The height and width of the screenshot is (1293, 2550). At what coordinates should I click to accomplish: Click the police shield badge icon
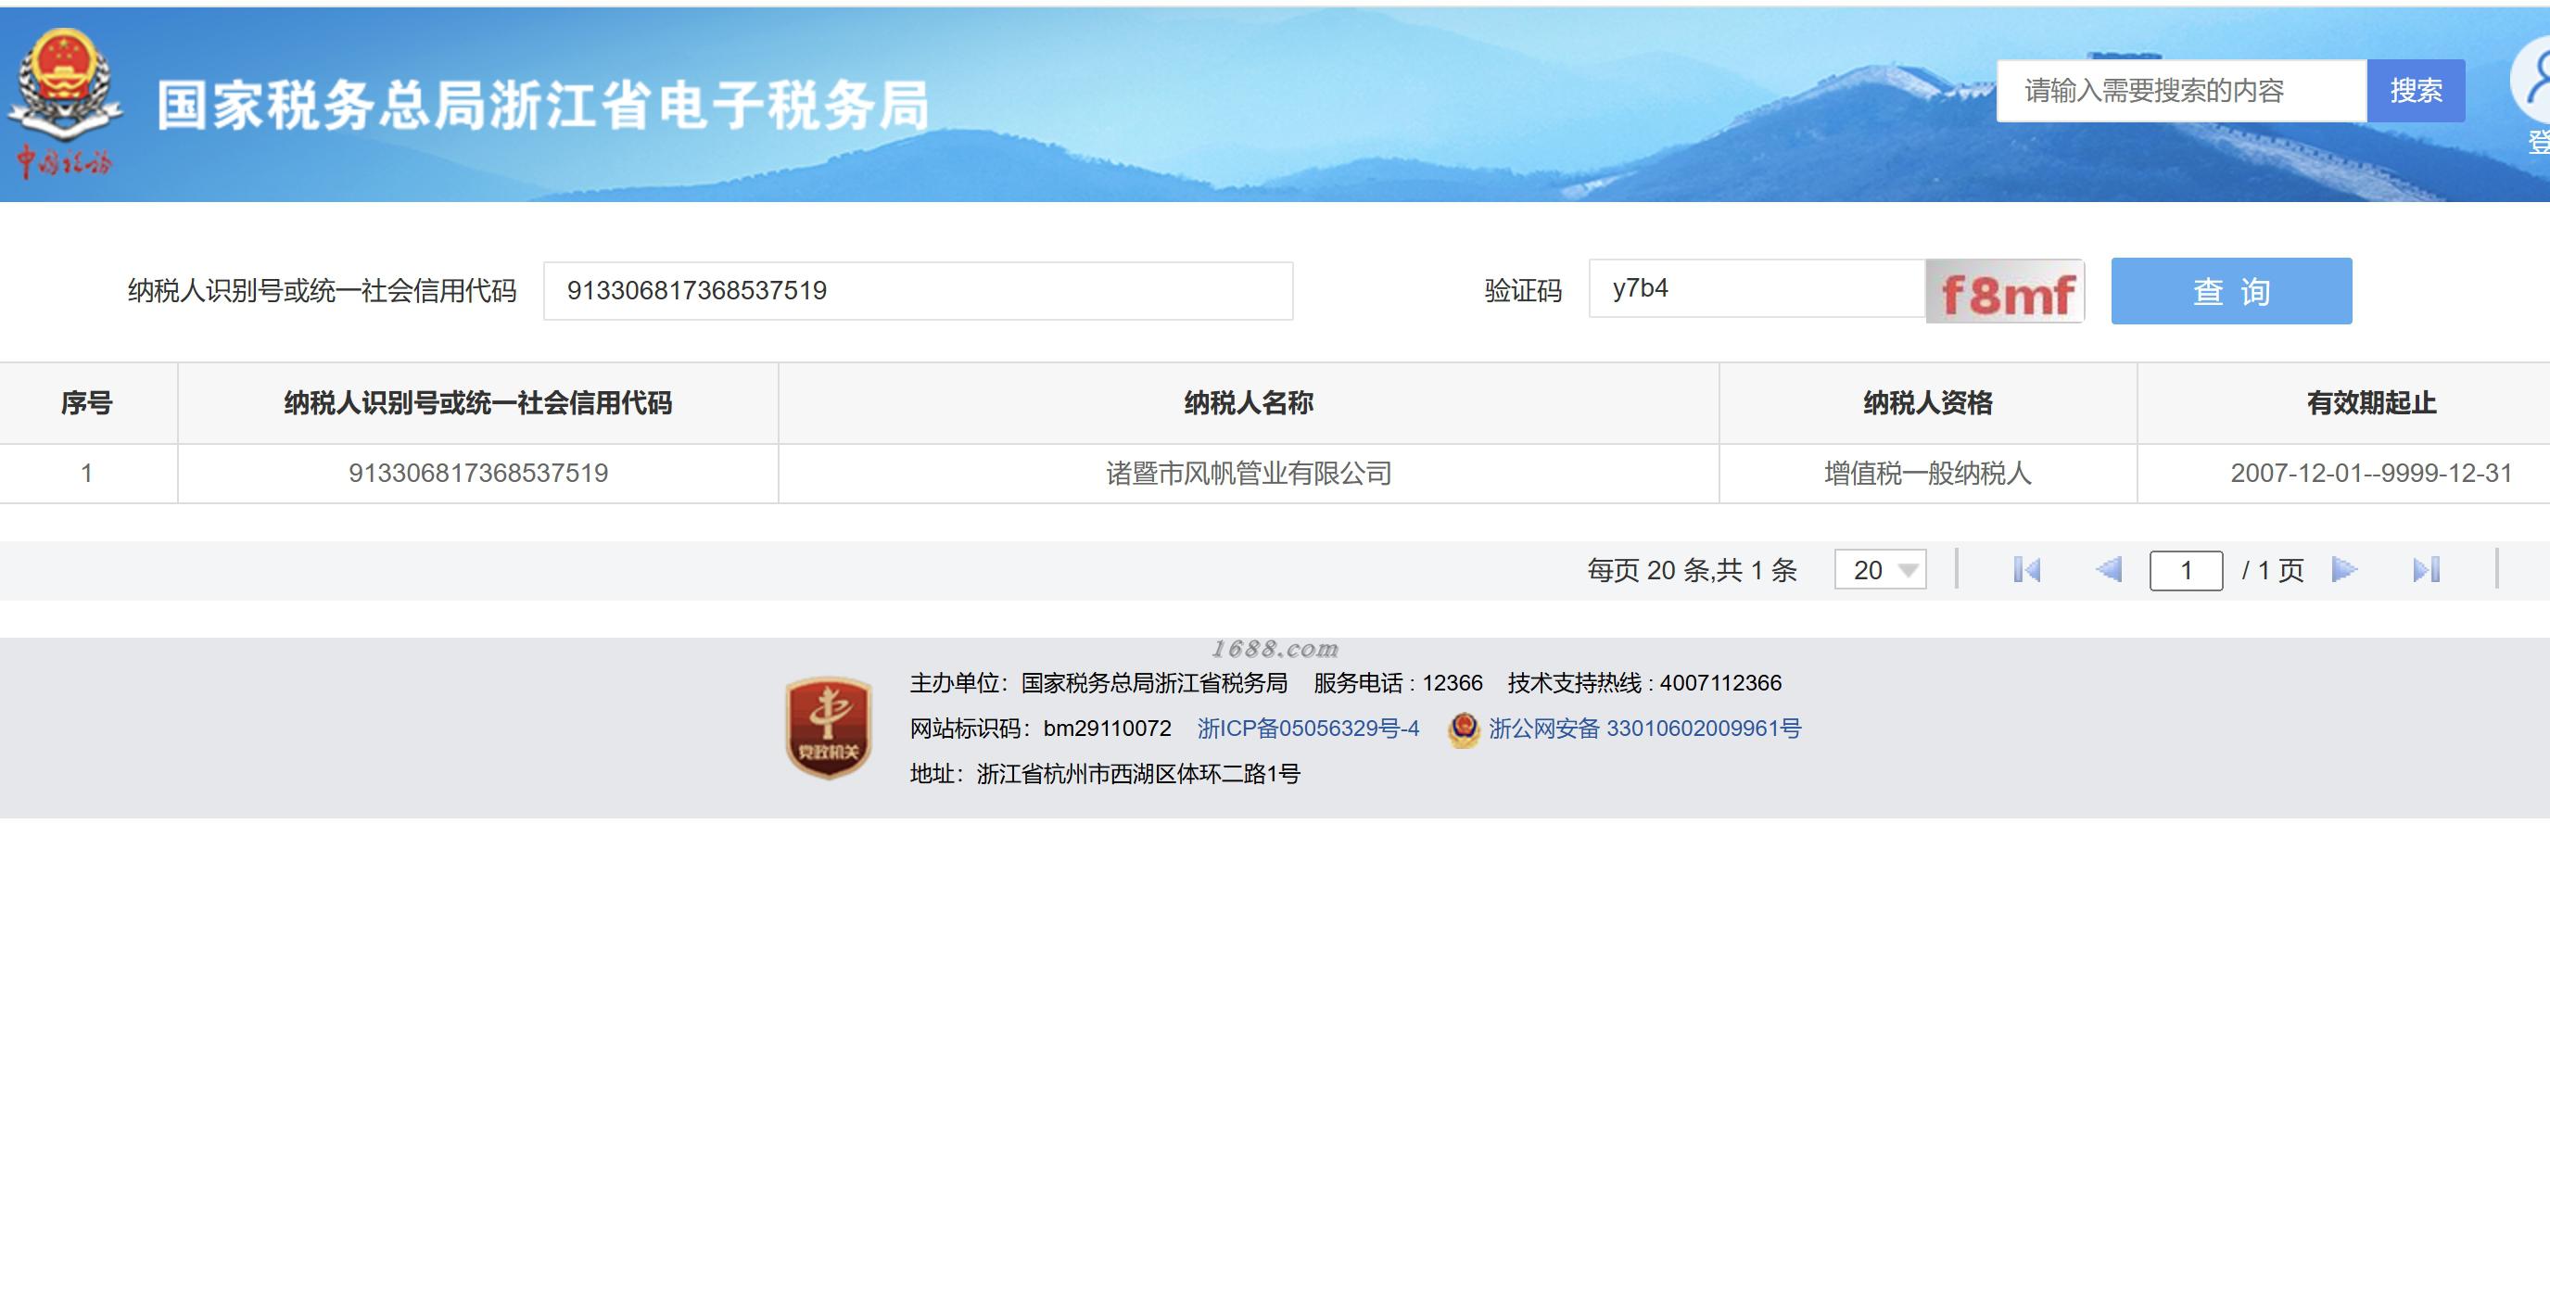pos(1463,729)
